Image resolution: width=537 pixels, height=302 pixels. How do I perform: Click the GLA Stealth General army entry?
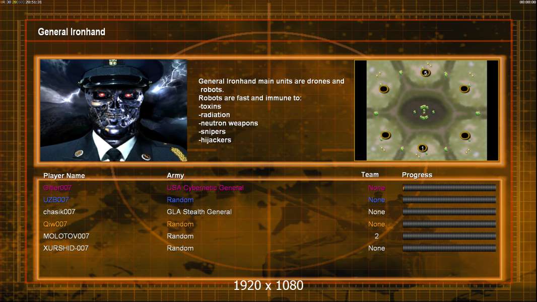tap(199, 212)
